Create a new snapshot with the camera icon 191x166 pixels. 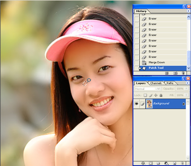click(x=175, y=73)
